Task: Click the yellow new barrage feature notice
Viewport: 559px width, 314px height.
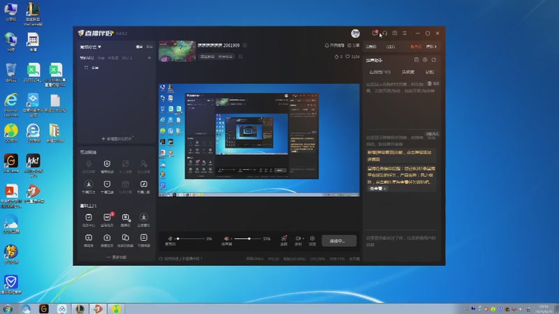Action: click(400, 156)
